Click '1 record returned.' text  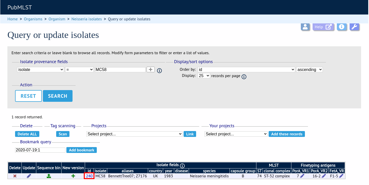(x=27, y=117)
